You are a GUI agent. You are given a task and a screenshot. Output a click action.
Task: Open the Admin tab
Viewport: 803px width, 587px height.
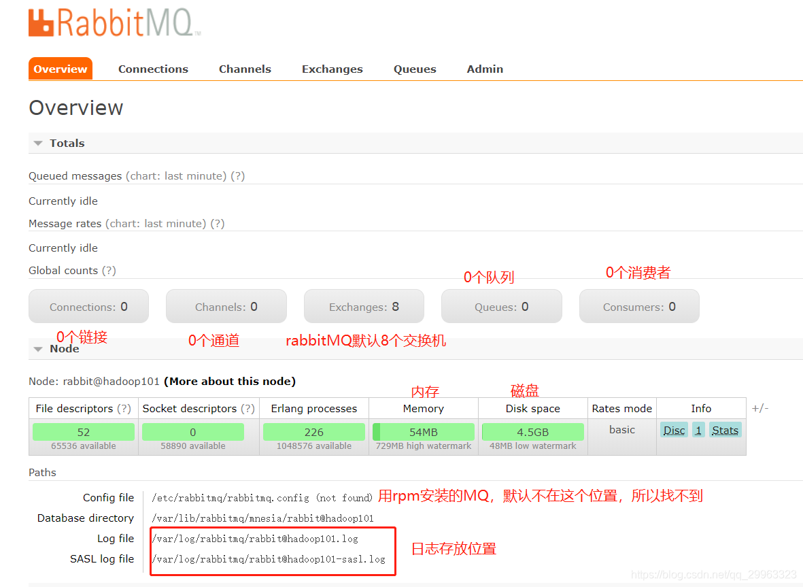485,69
